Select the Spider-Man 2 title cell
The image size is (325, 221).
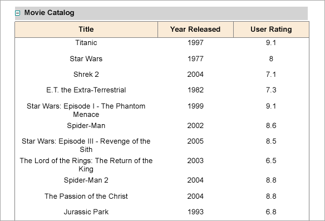pos(86,180)
